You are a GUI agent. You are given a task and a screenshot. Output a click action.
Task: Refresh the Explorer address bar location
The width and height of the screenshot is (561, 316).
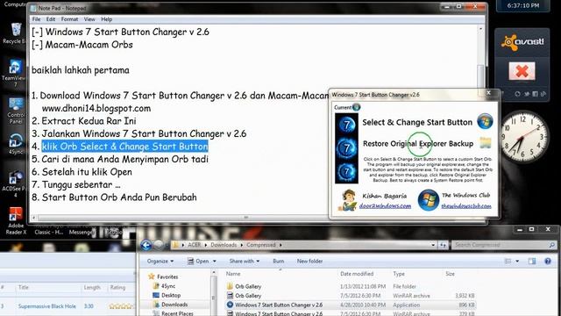click(443, 245)
